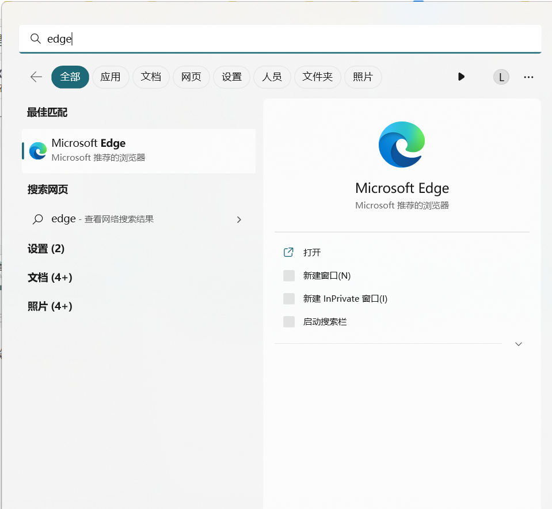Switch to the 应用 filter tab
552x509 pixels.
point(111,77)
